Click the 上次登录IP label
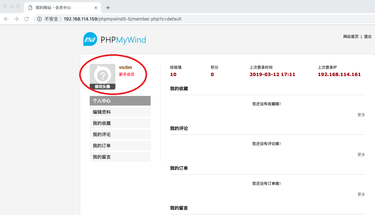This screenshot has width=375, height=215. (327, 67)
